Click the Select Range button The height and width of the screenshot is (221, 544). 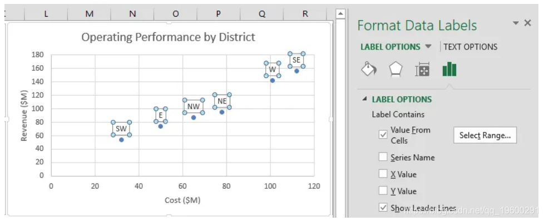[484, 135]
